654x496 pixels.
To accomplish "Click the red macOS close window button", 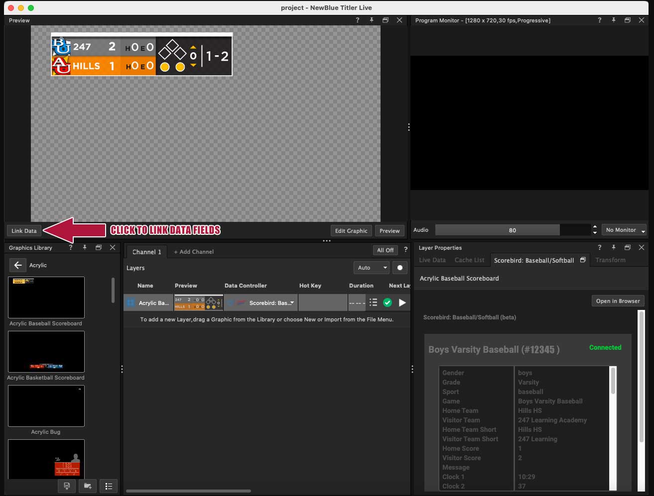I will tap(11, 8).
